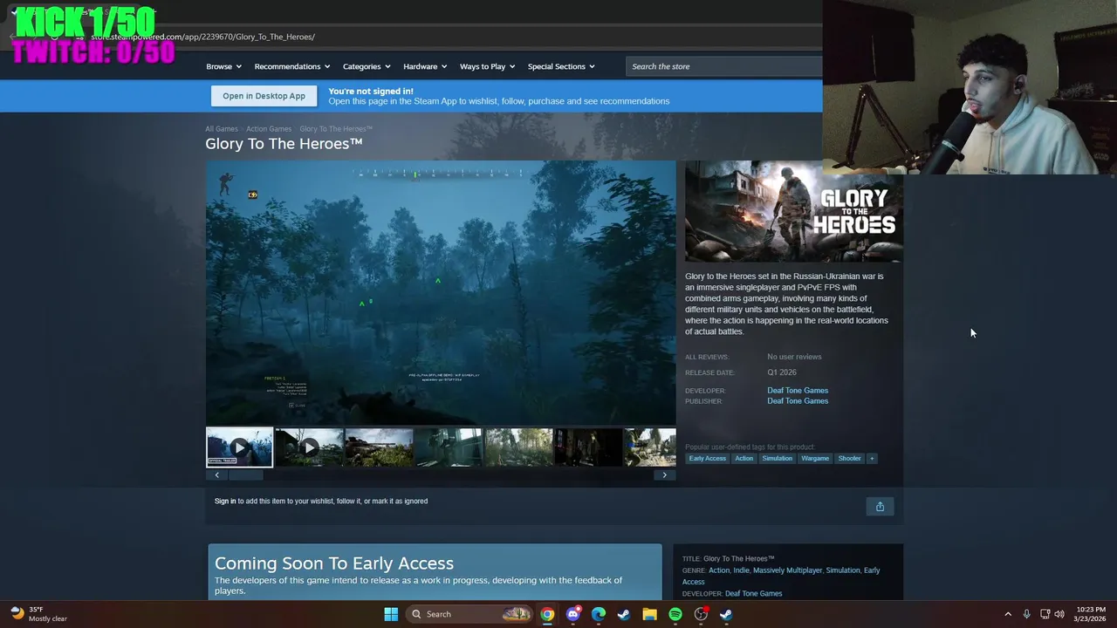Open the Special Sections dropdown

click(560, 66)
